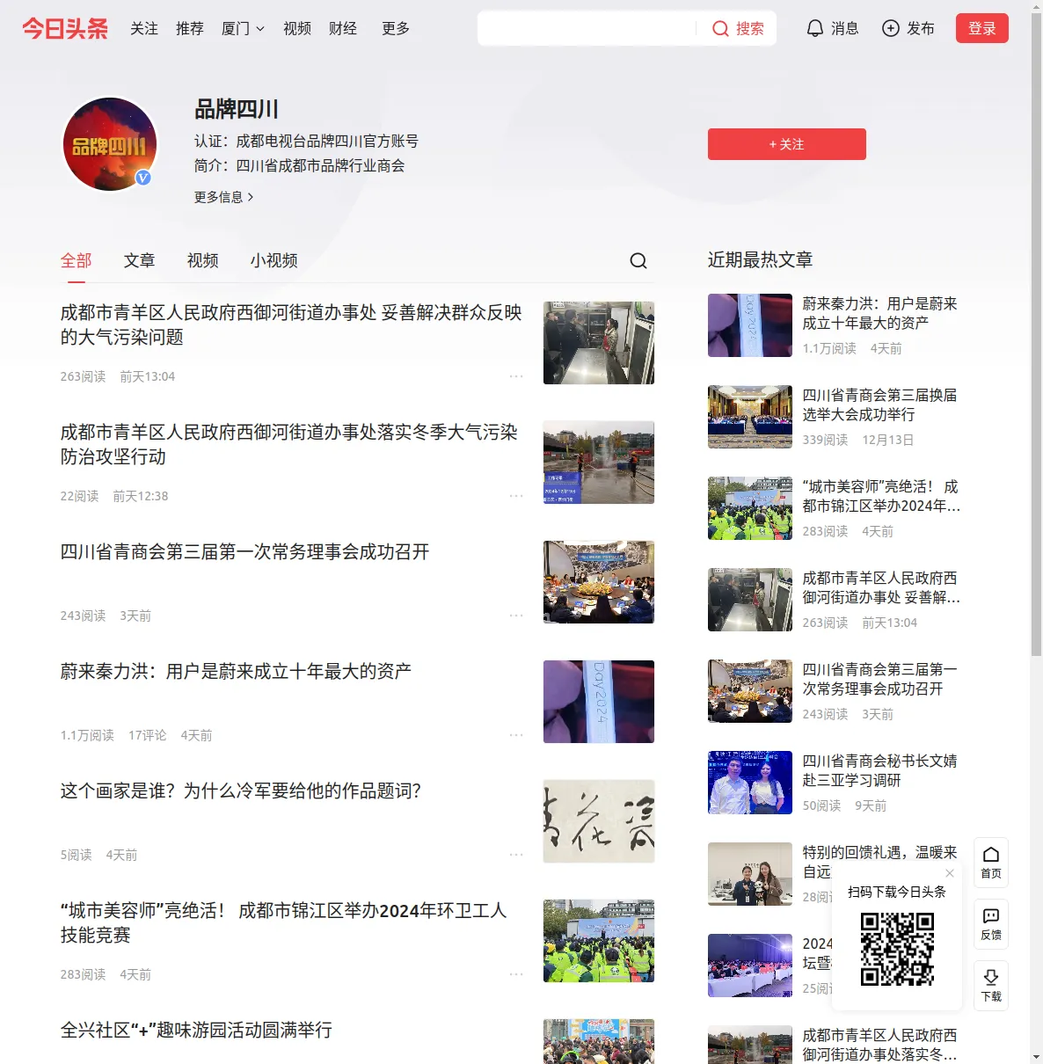Select the 全部 tab
Screen dimensions: 1043x1064
click(77, 260)
